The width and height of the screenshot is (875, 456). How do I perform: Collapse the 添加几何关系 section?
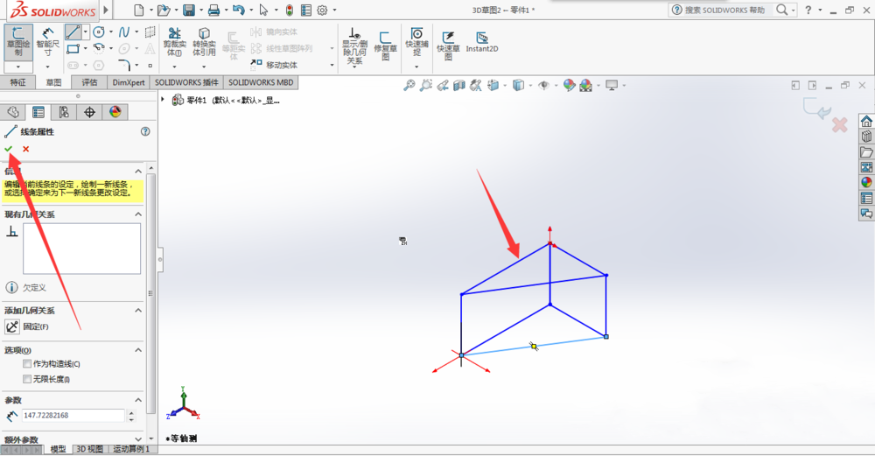click(x=138, y=311)
